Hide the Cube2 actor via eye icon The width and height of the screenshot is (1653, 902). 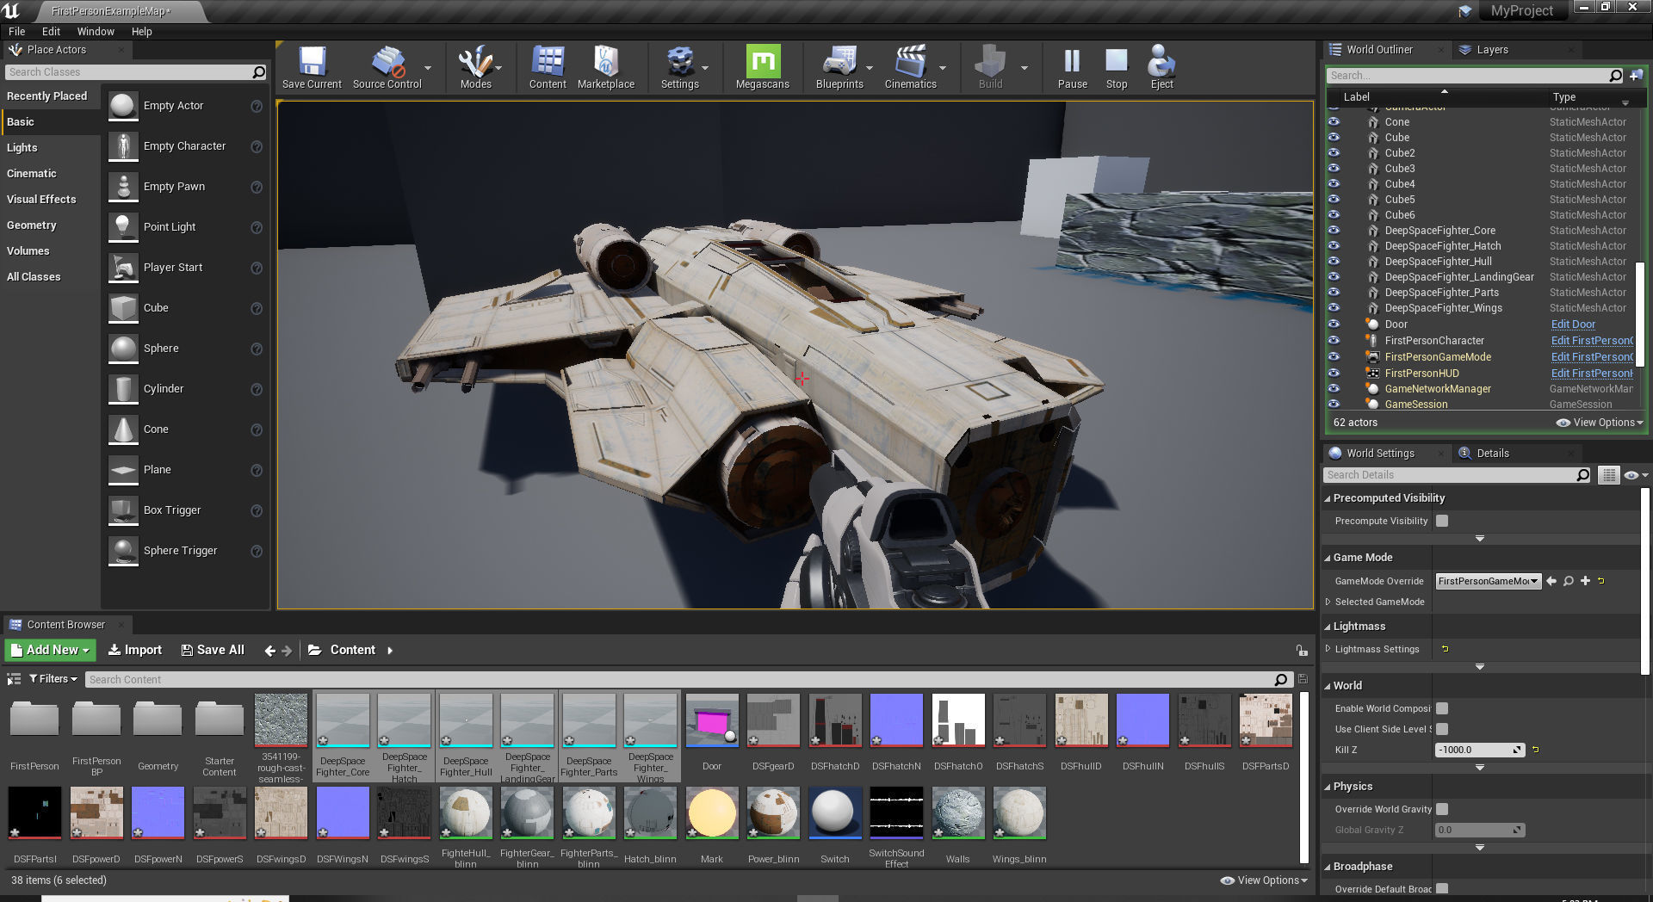[x=1334, y=153]
